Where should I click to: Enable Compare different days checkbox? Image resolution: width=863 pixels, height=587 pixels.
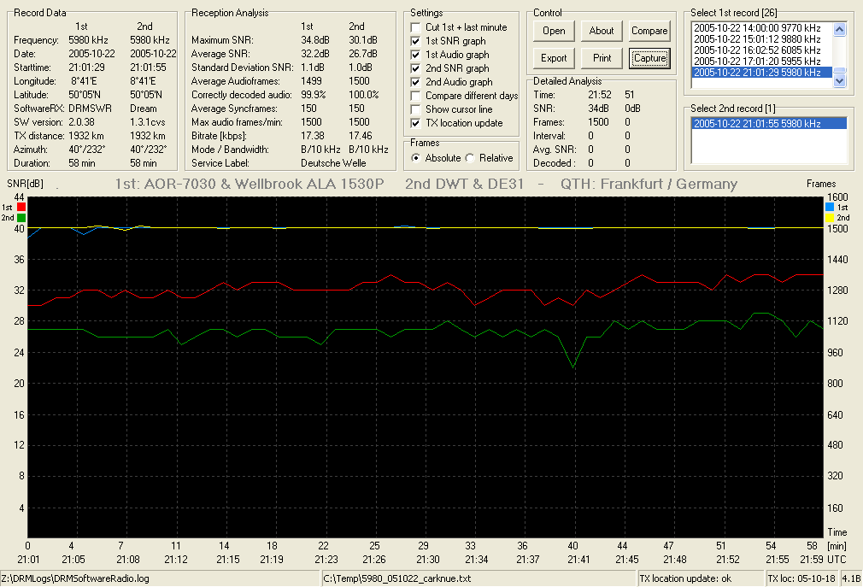point(415,96)
